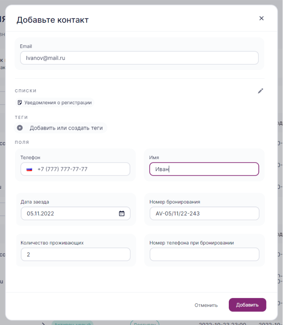This screenshot has height=325, width=283.
Task: Select the Дата заезда date field
Action: (x=76, y=213)
